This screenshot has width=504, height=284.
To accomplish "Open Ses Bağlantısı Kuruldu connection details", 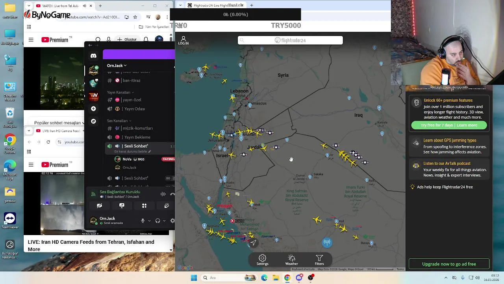I will [x=120, y=192].
